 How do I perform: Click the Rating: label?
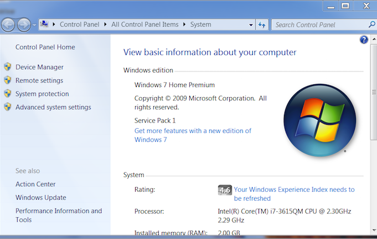[x=144, y=190]
